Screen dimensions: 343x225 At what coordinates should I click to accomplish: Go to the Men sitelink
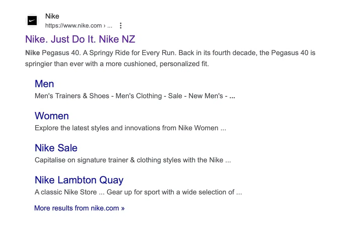(44, 84)
